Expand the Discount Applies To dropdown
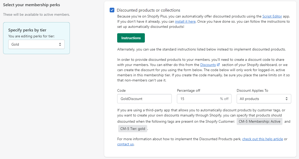 (x=264, y=99)
